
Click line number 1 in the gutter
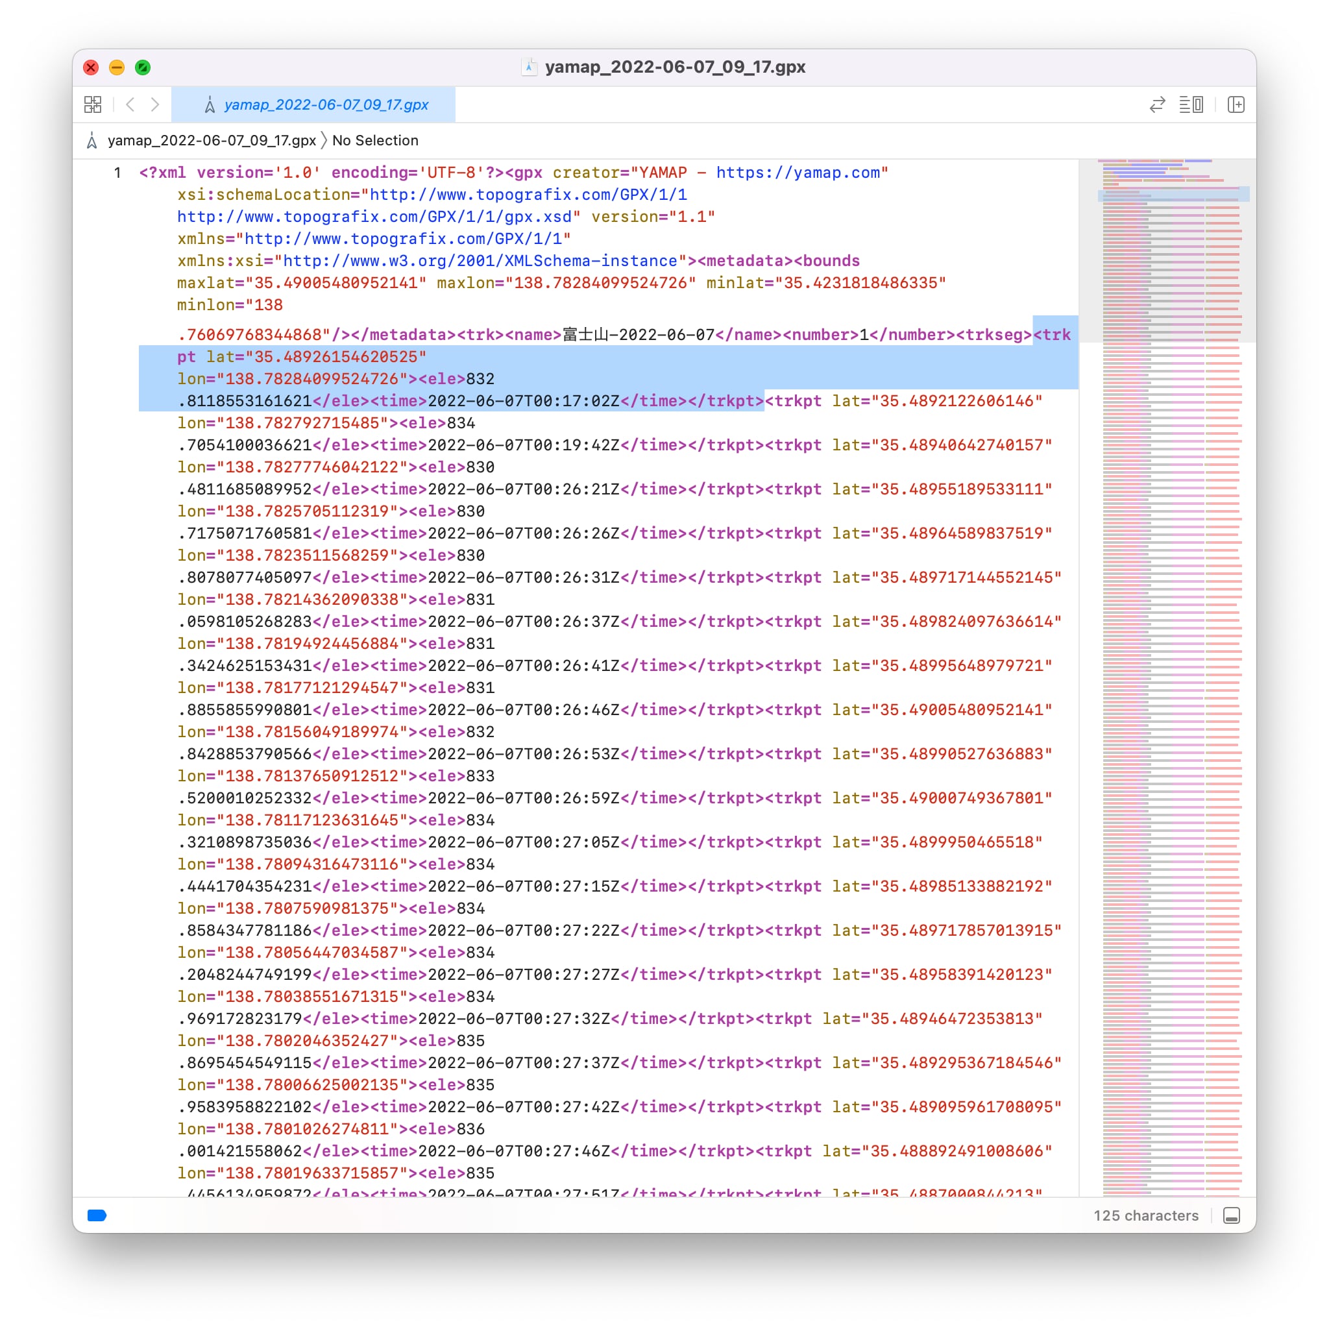click(117, 173)
